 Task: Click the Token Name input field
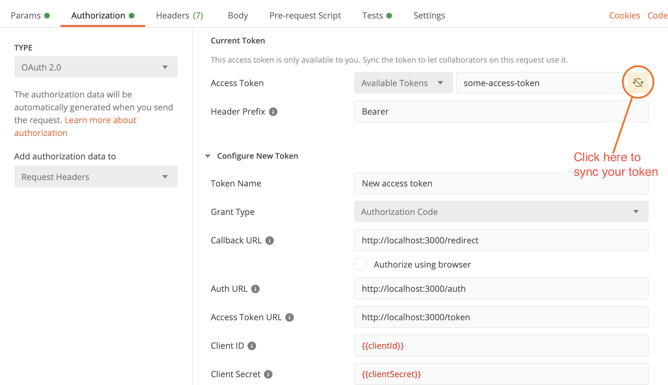coord(501,183)
